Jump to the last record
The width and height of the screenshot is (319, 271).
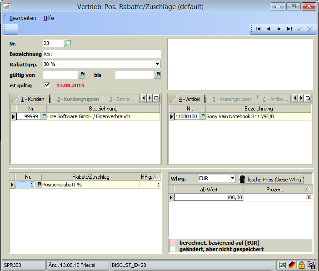tap(289, 29)
